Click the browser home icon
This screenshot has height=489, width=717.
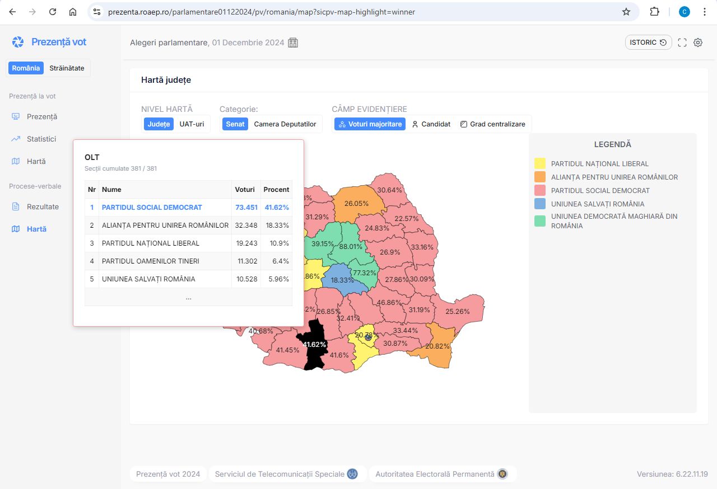(73, 12)
